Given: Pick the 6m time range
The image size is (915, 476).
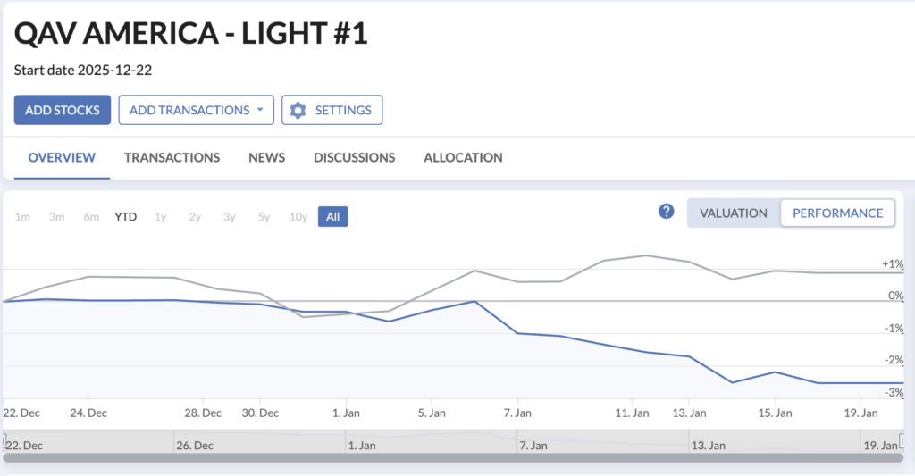Looking at the screenshot, I should point(91,216).
